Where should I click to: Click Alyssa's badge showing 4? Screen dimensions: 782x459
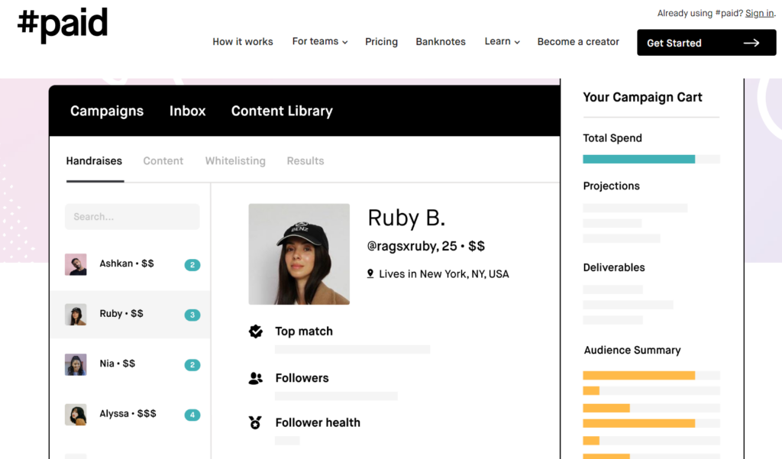coord(192,415)
